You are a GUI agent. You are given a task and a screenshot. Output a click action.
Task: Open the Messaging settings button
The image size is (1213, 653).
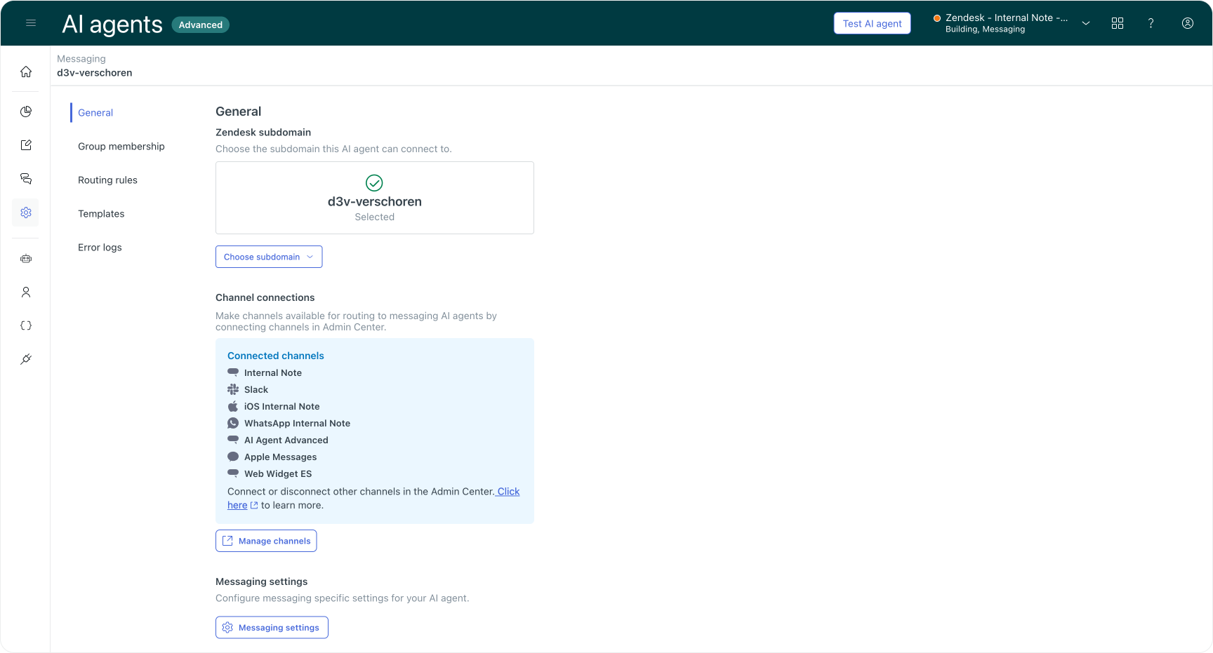click(272, 627)
